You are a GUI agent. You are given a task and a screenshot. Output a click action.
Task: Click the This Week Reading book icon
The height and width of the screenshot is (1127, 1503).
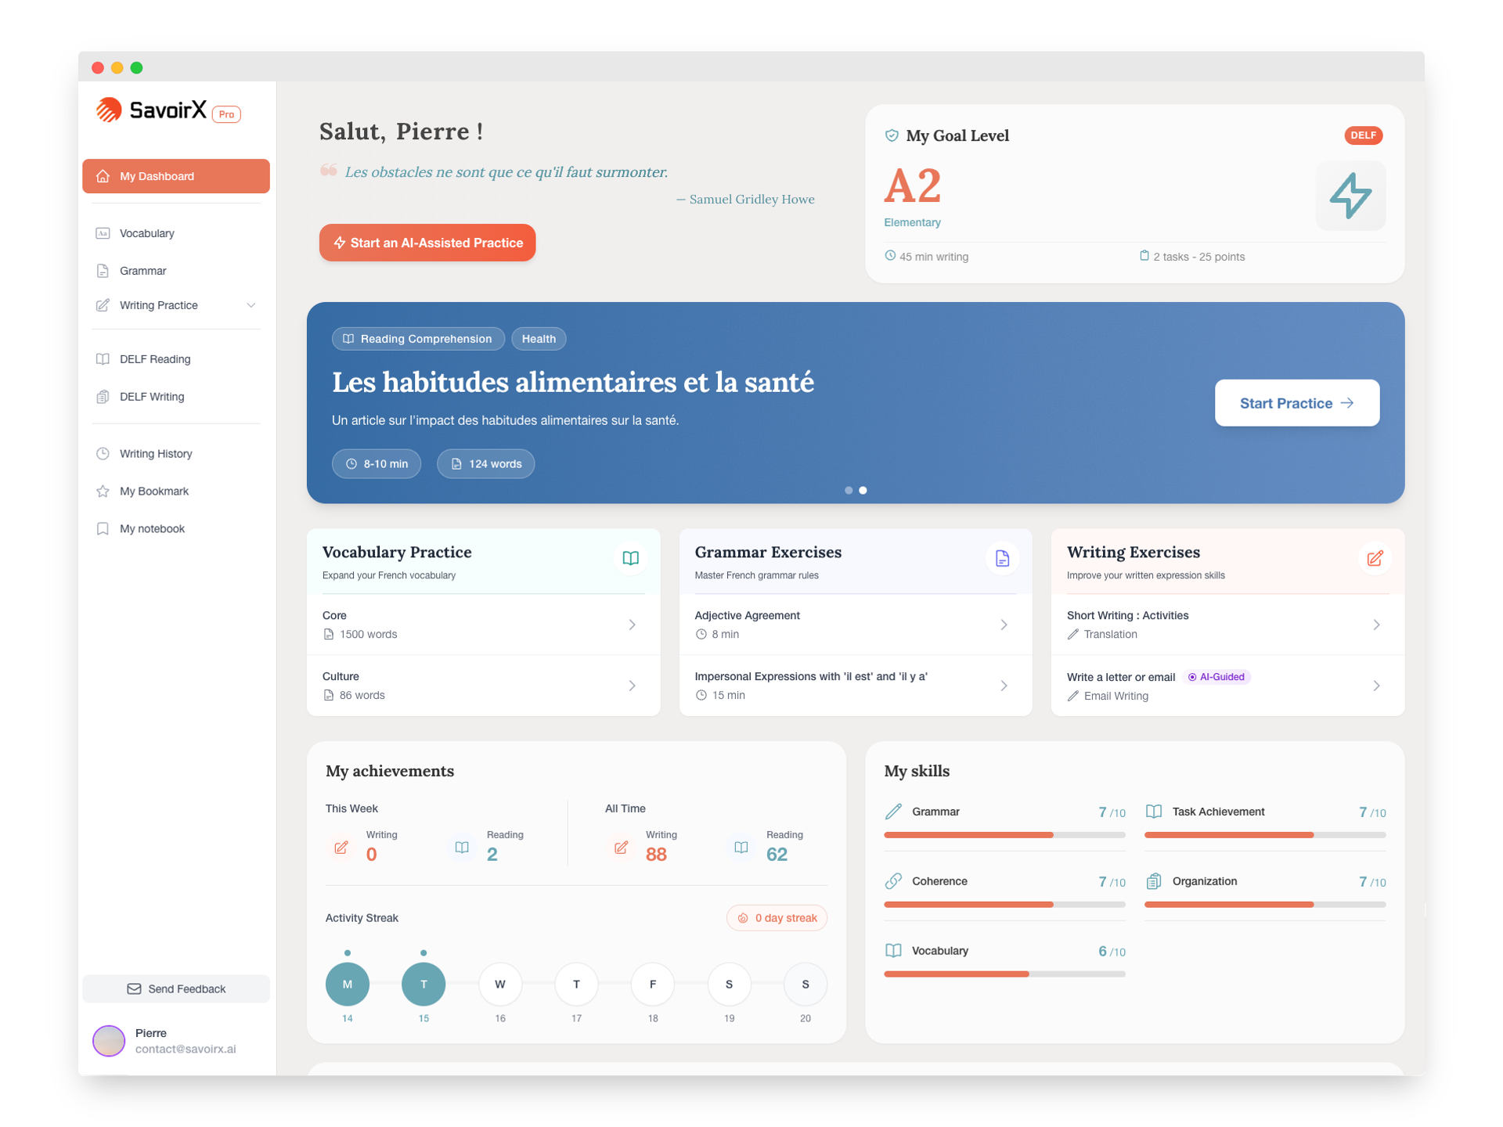(x=462, y=848)
